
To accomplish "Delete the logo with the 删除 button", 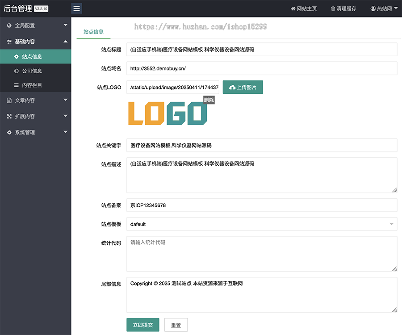I will click(x=209, y=100).
